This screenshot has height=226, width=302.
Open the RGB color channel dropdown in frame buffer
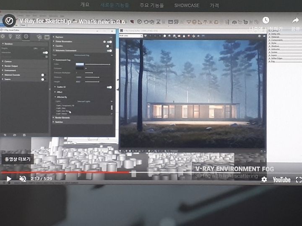[x=131, y=36]
